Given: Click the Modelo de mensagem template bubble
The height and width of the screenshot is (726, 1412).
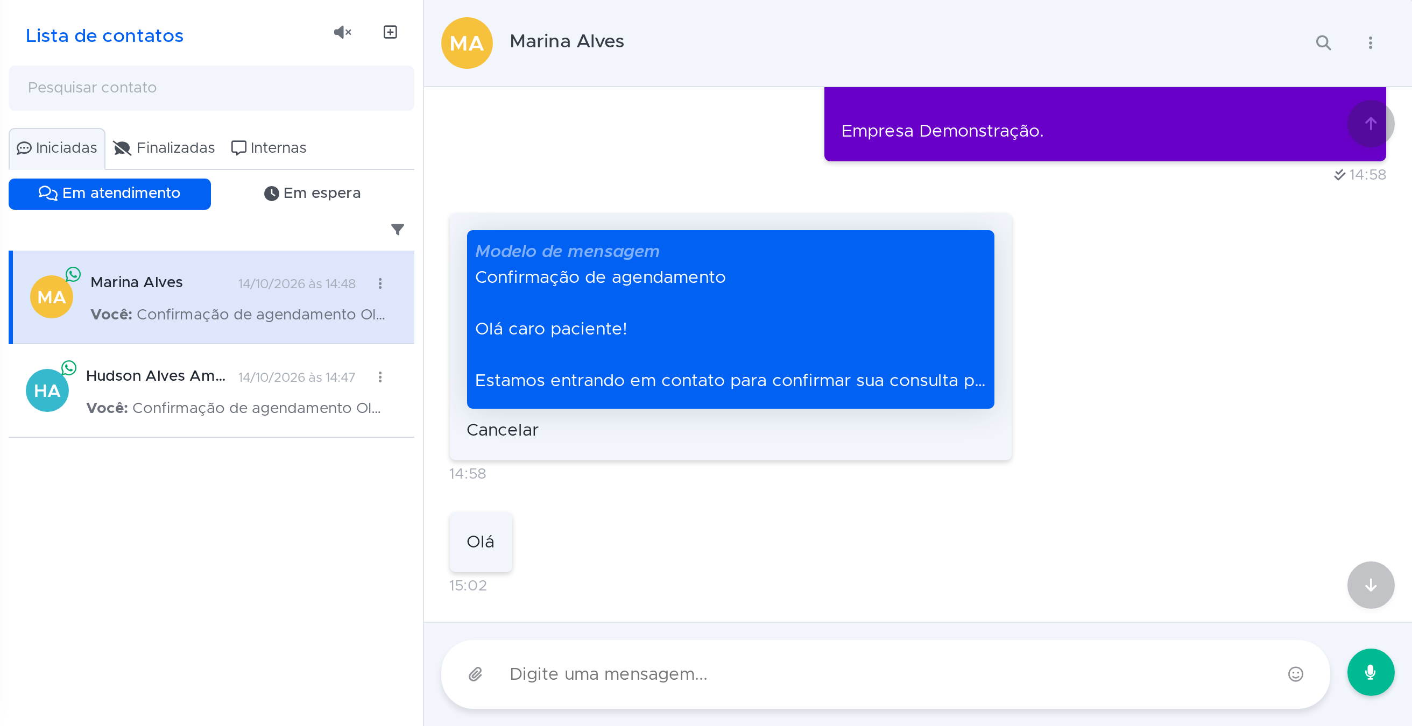Looking at the screenshot, I should 730,319.
